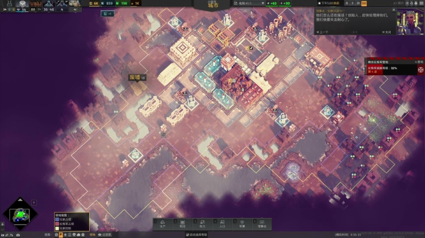Screen dimensions: 425x238
Task: Toggle the territory flag view overlay
Action: point(61,234)
